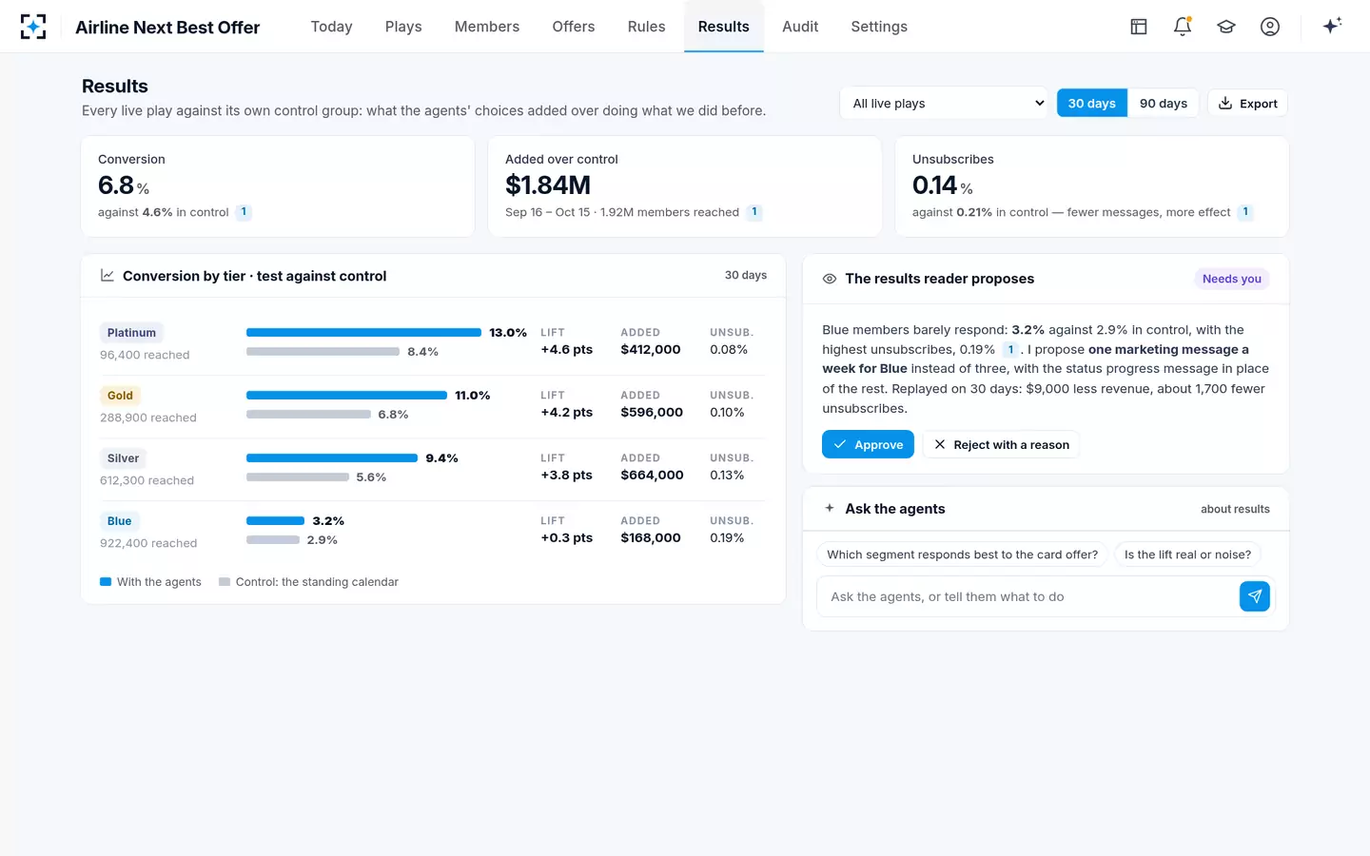Click the Airline Next Best Offer title
The height and width of the screenshot is (856, 1370).
point(167,28)
